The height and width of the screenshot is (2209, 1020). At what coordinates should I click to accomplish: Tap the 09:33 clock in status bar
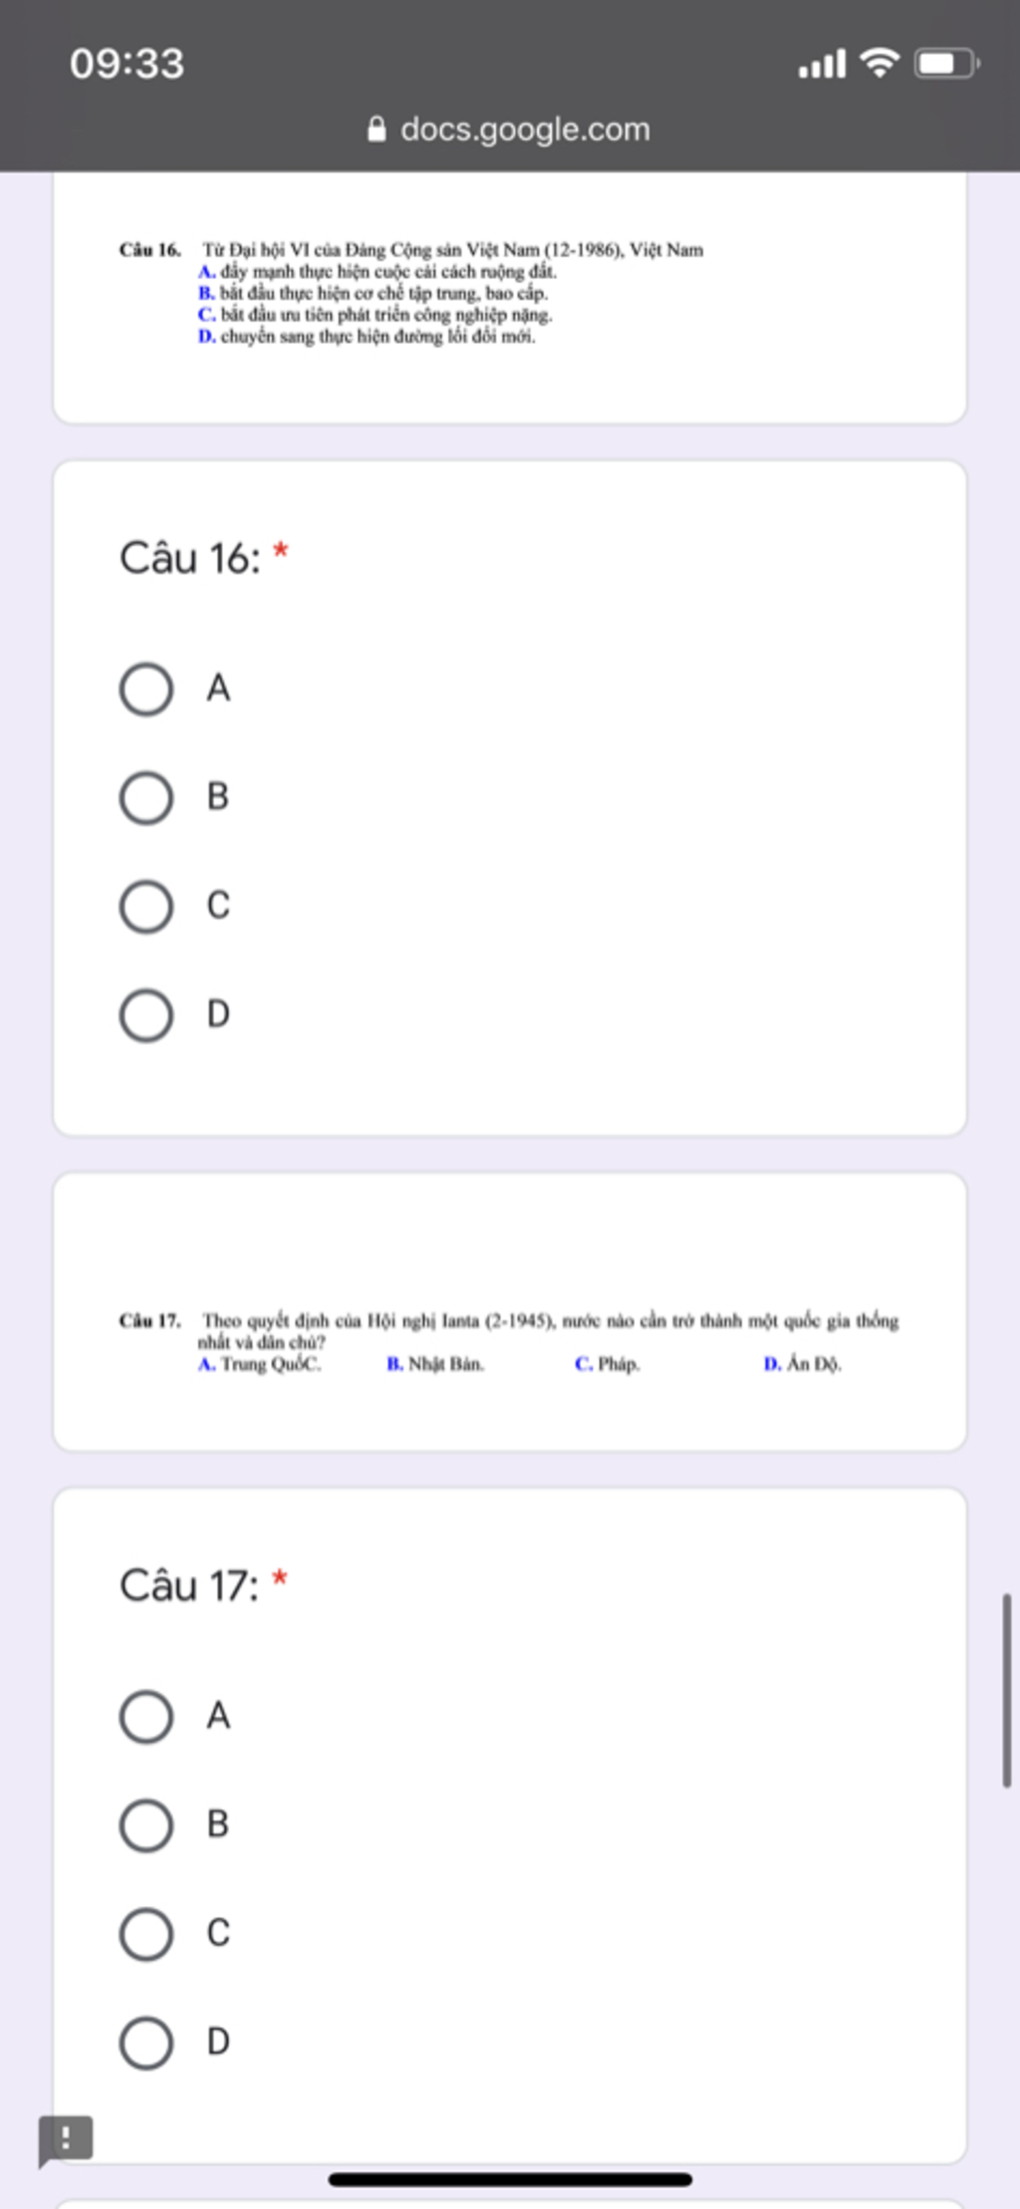[x=127, y=64]
